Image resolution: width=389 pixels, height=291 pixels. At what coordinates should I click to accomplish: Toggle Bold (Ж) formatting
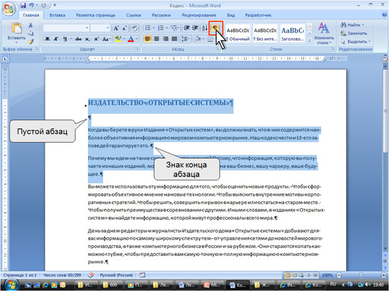(x=47, y=39)
